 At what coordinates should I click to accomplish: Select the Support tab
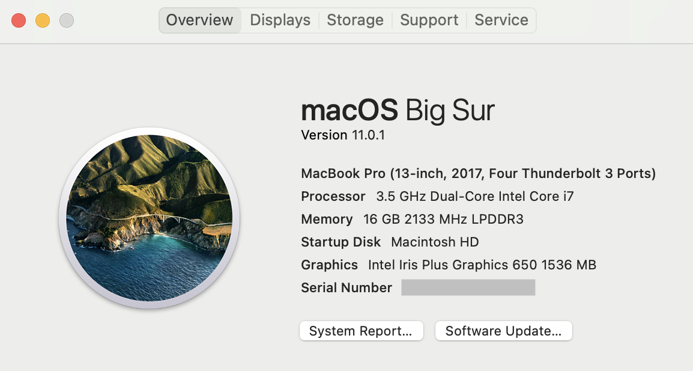(x=429, y=20)
